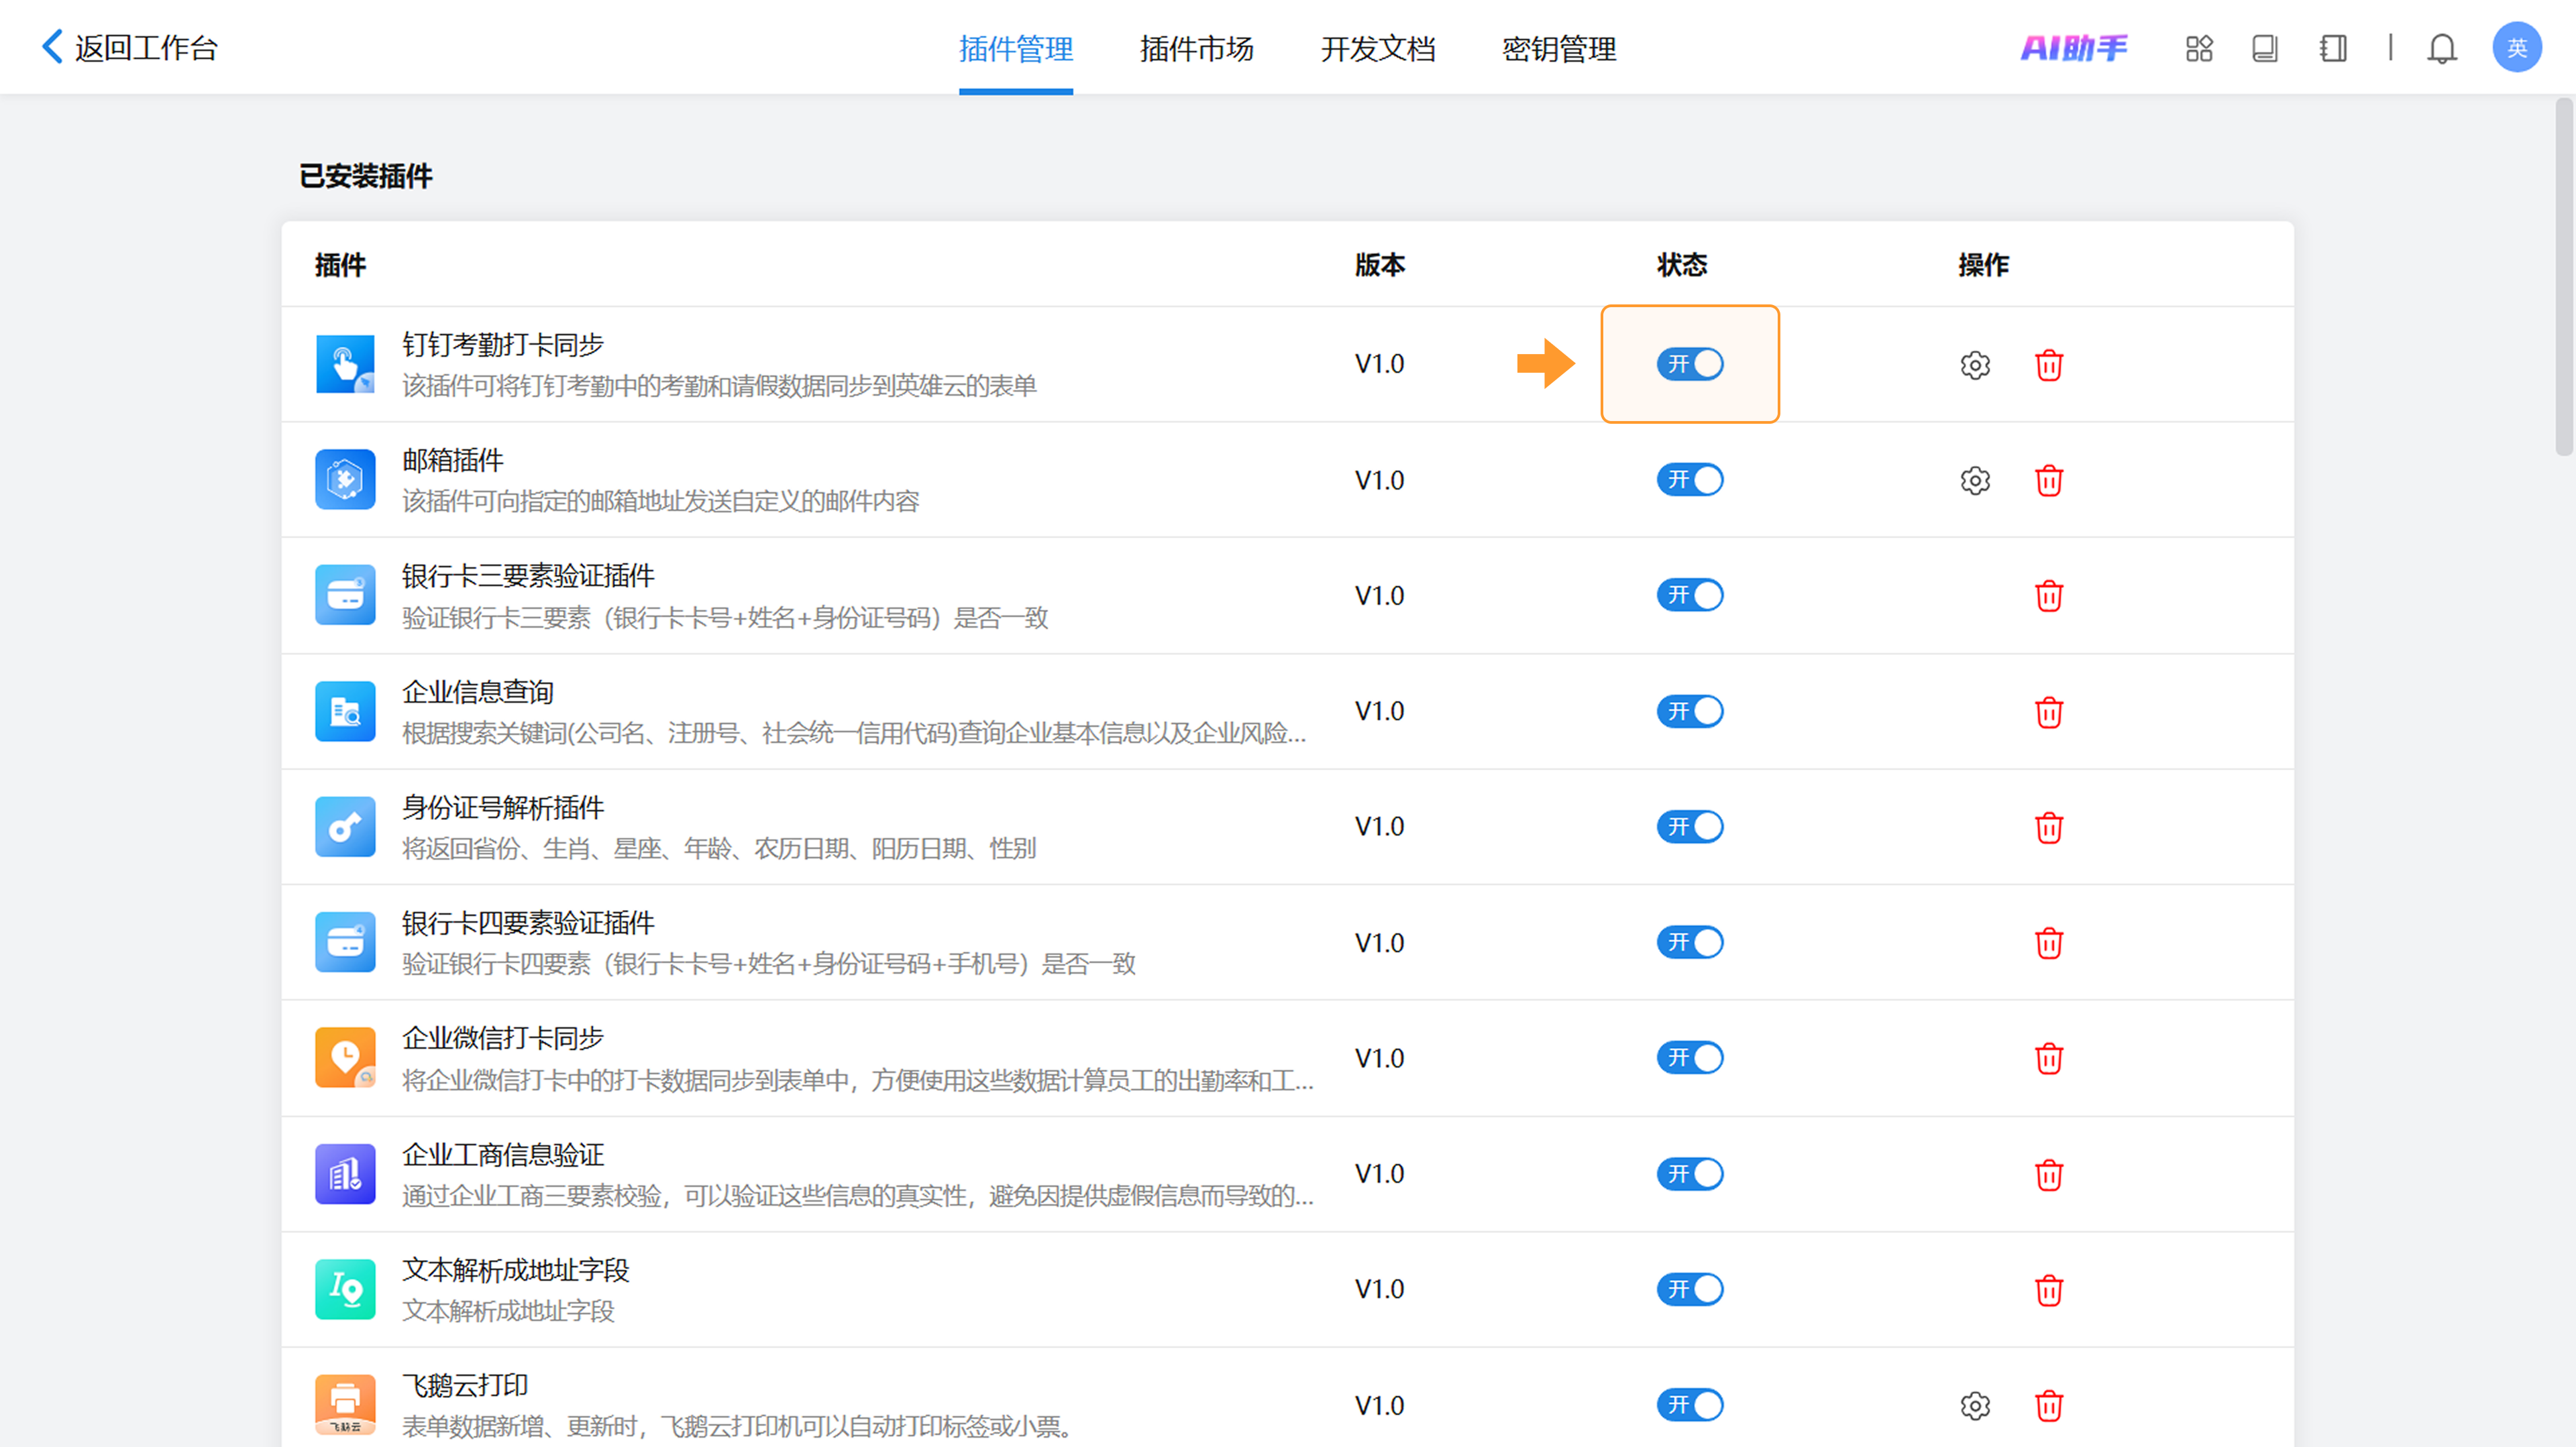2576x1447 pixels.
Task: Click the 身份证号解析插件 key icon
Action: (x=345, y=827)
